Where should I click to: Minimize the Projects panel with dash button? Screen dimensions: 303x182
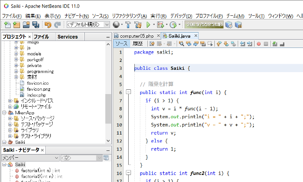tap(108, 37)
